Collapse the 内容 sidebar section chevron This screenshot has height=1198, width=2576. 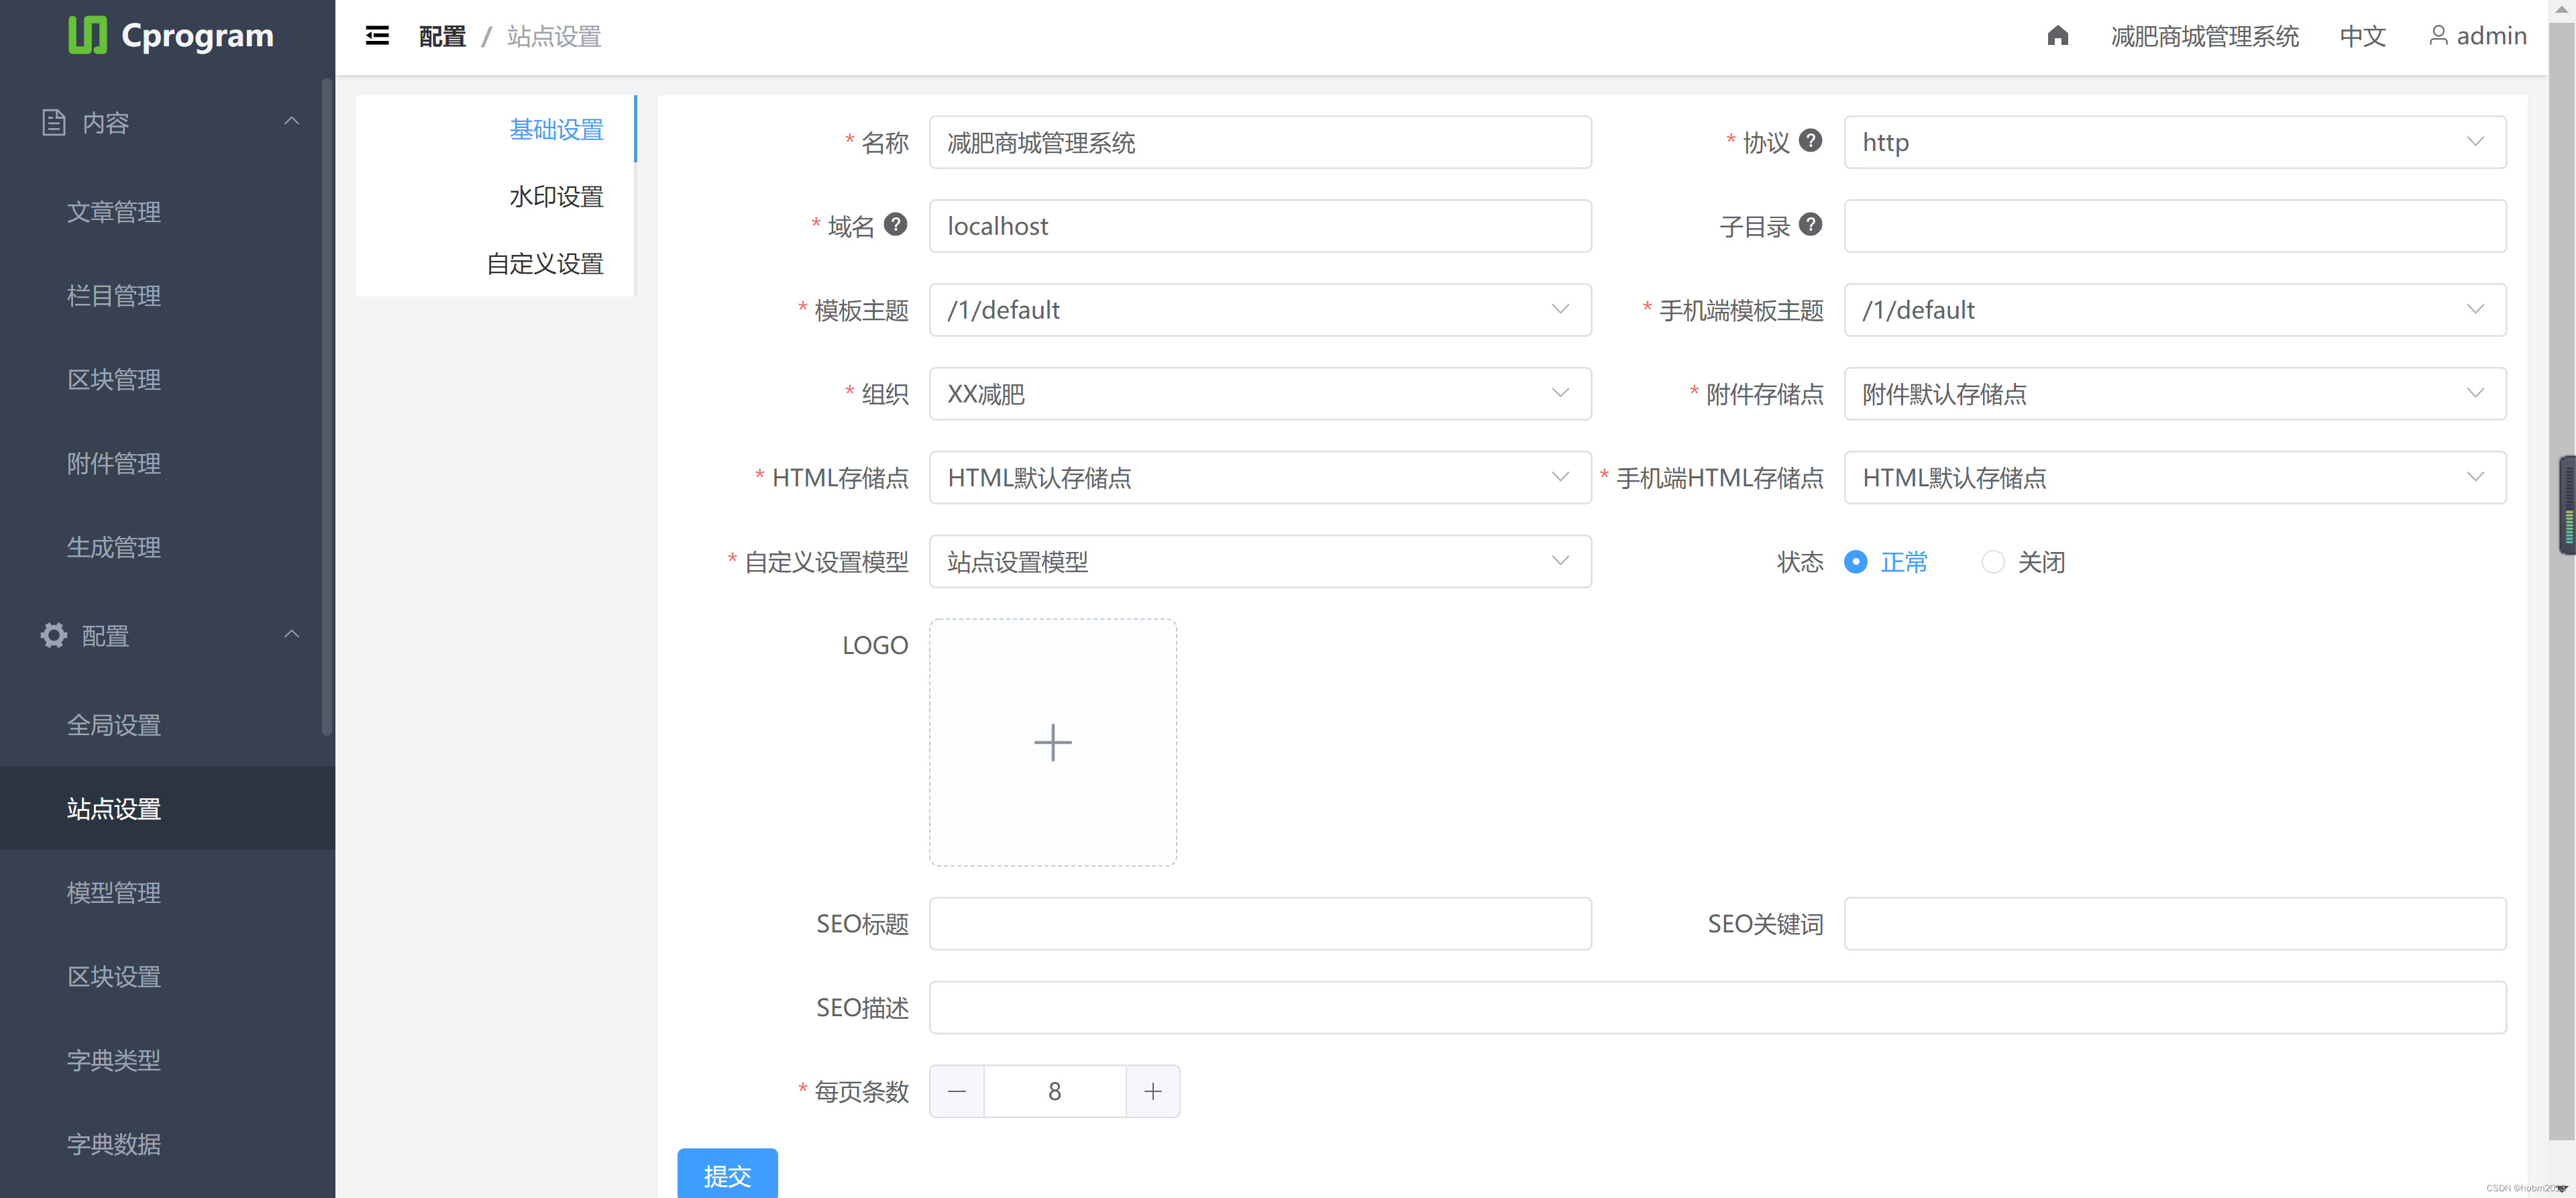[291, 121]
